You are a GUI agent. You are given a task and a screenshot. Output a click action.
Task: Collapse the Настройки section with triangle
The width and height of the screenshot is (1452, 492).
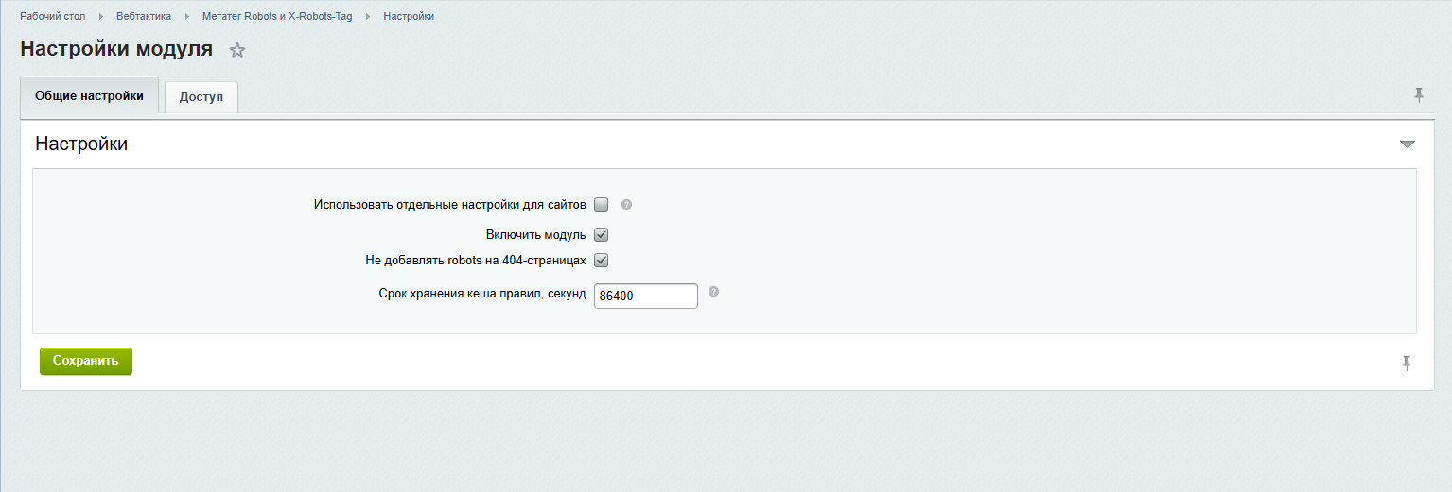tap(1407, 144)
